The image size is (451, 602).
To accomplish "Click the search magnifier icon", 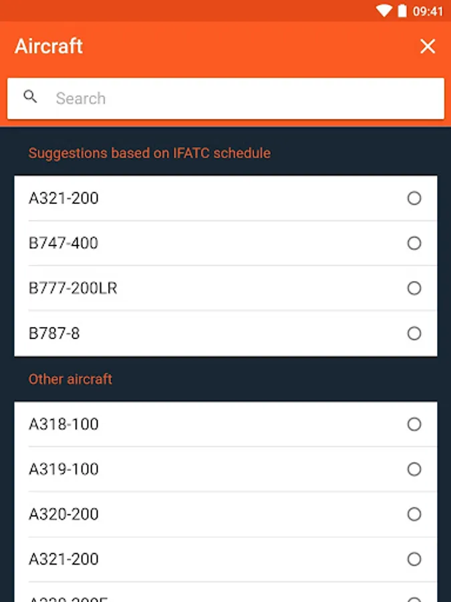I will pos(30,97).
